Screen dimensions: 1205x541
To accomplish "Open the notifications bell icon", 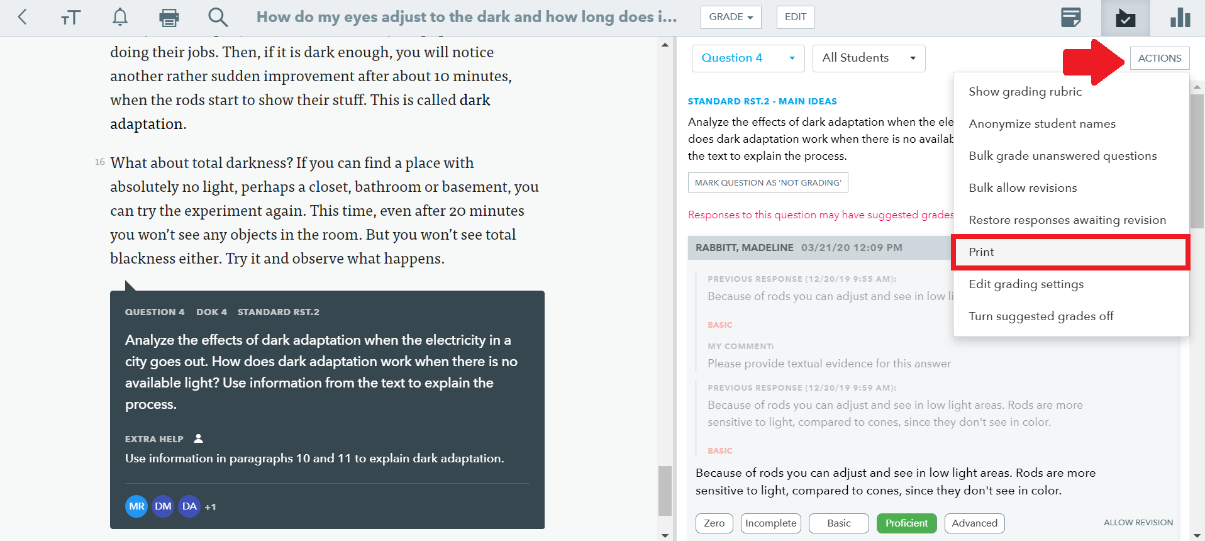I will [120, 17].
